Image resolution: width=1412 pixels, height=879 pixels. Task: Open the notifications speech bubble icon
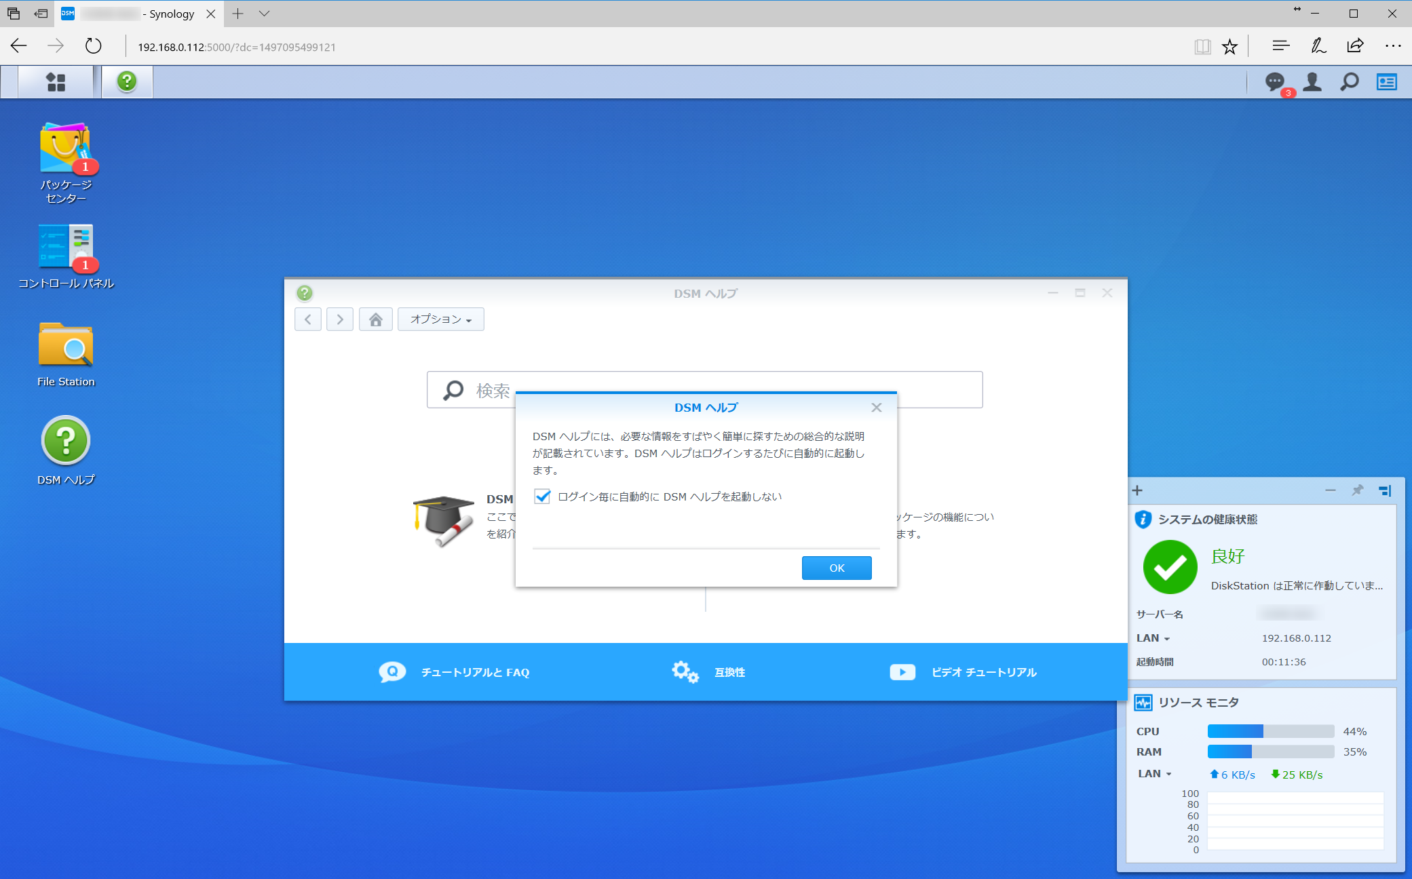tap(1274, 82)
